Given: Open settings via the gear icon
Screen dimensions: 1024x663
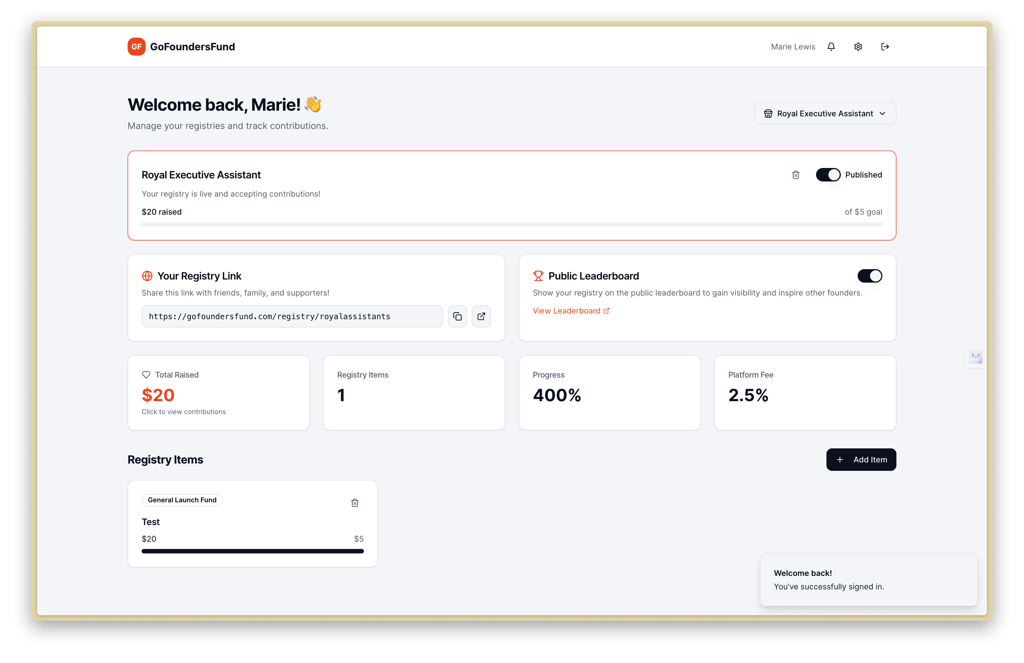Looking at the screenshot, I should click(x=858, y=46).
